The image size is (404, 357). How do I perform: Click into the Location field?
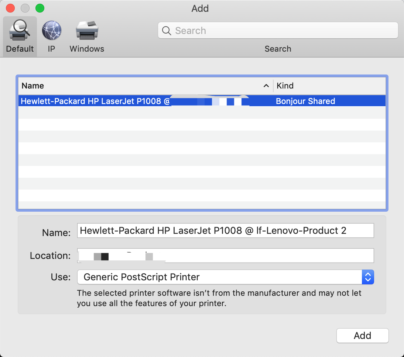[225, 255]
